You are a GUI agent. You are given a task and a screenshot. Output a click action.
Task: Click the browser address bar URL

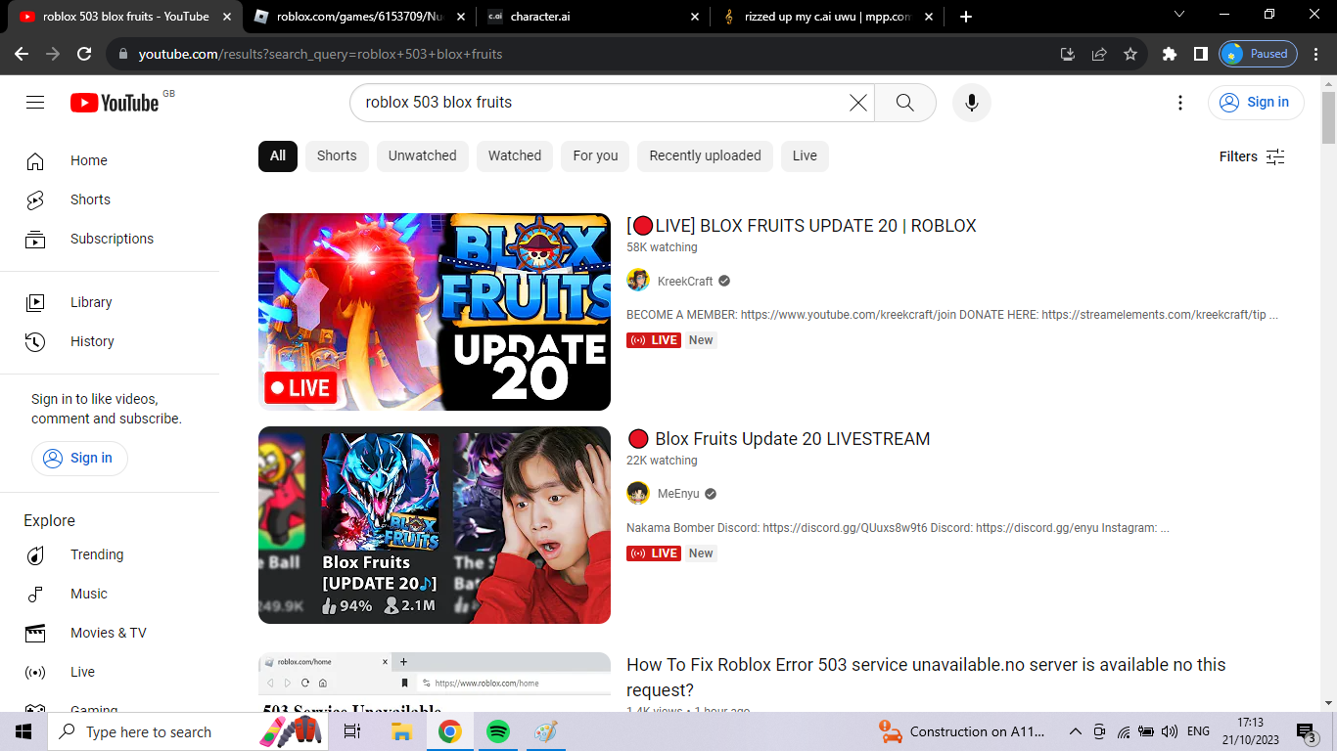pyautogui.click(x=320, y=54)
